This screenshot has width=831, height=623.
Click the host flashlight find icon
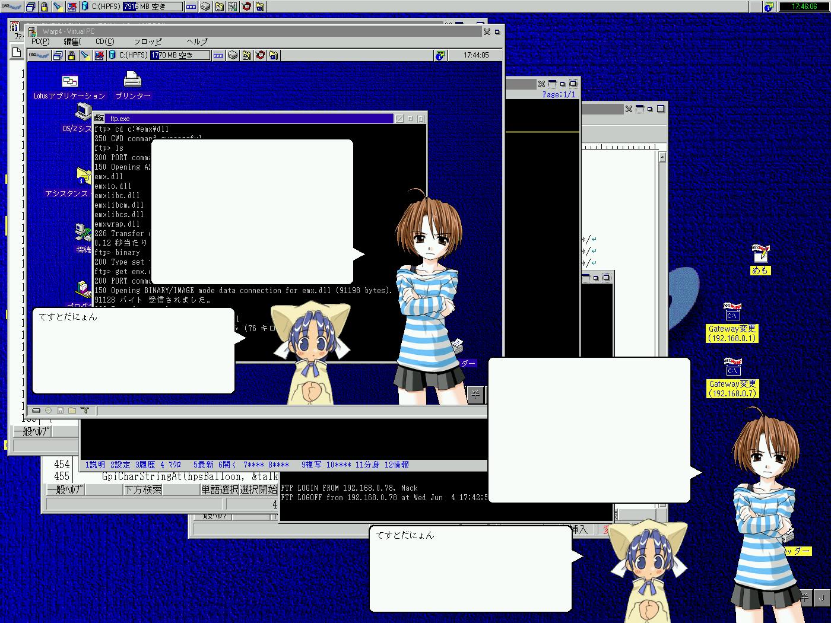click(x=58, y=7)
